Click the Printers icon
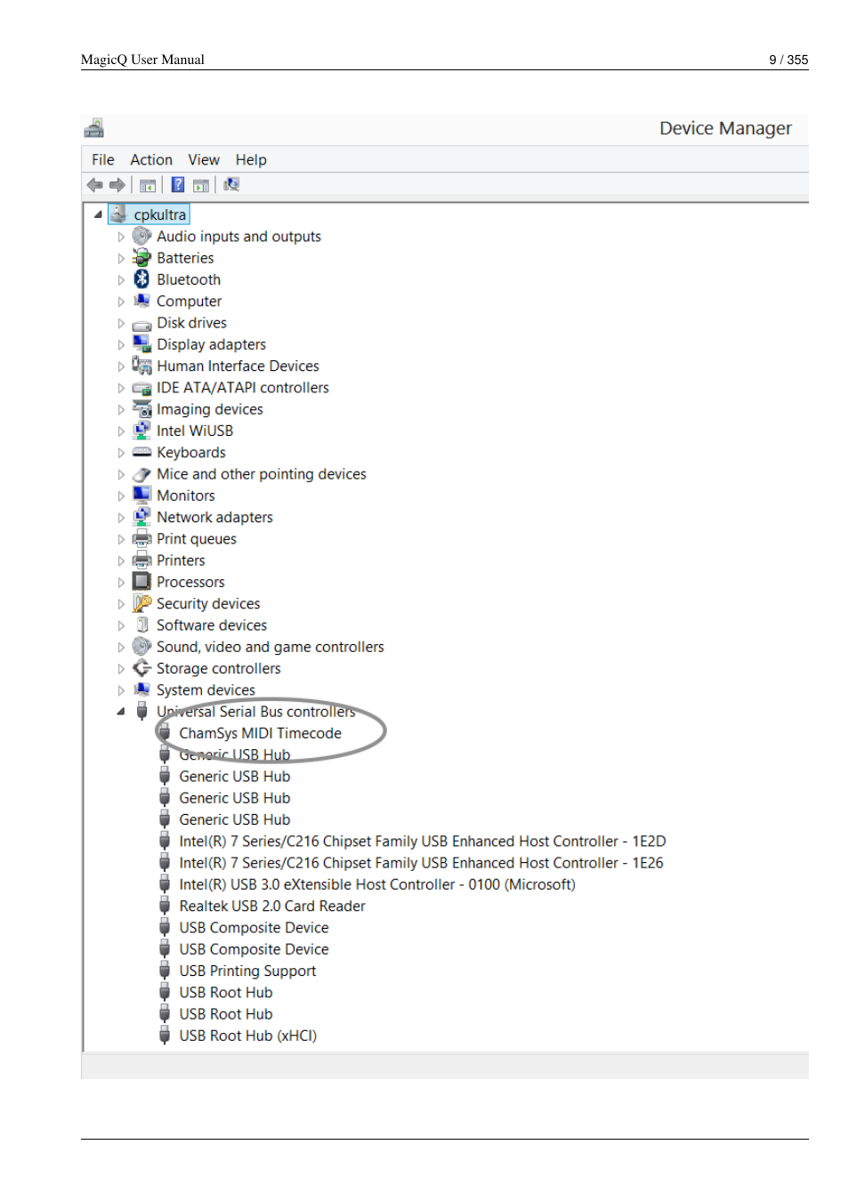Viewport: 849px width, 1201px height. (141, 560)
